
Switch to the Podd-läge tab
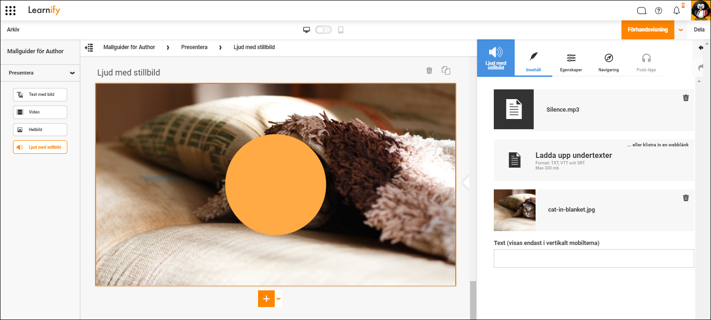[646, 62]
